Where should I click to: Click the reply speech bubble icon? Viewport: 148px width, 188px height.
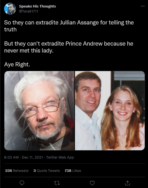click(x=22, y=183)
